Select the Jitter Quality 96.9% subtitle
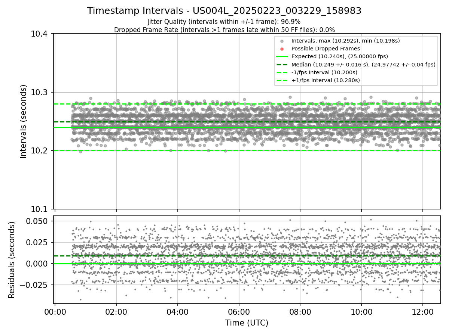Image resolution: width=449 pixels, height=336 pixels. [224, 22]
